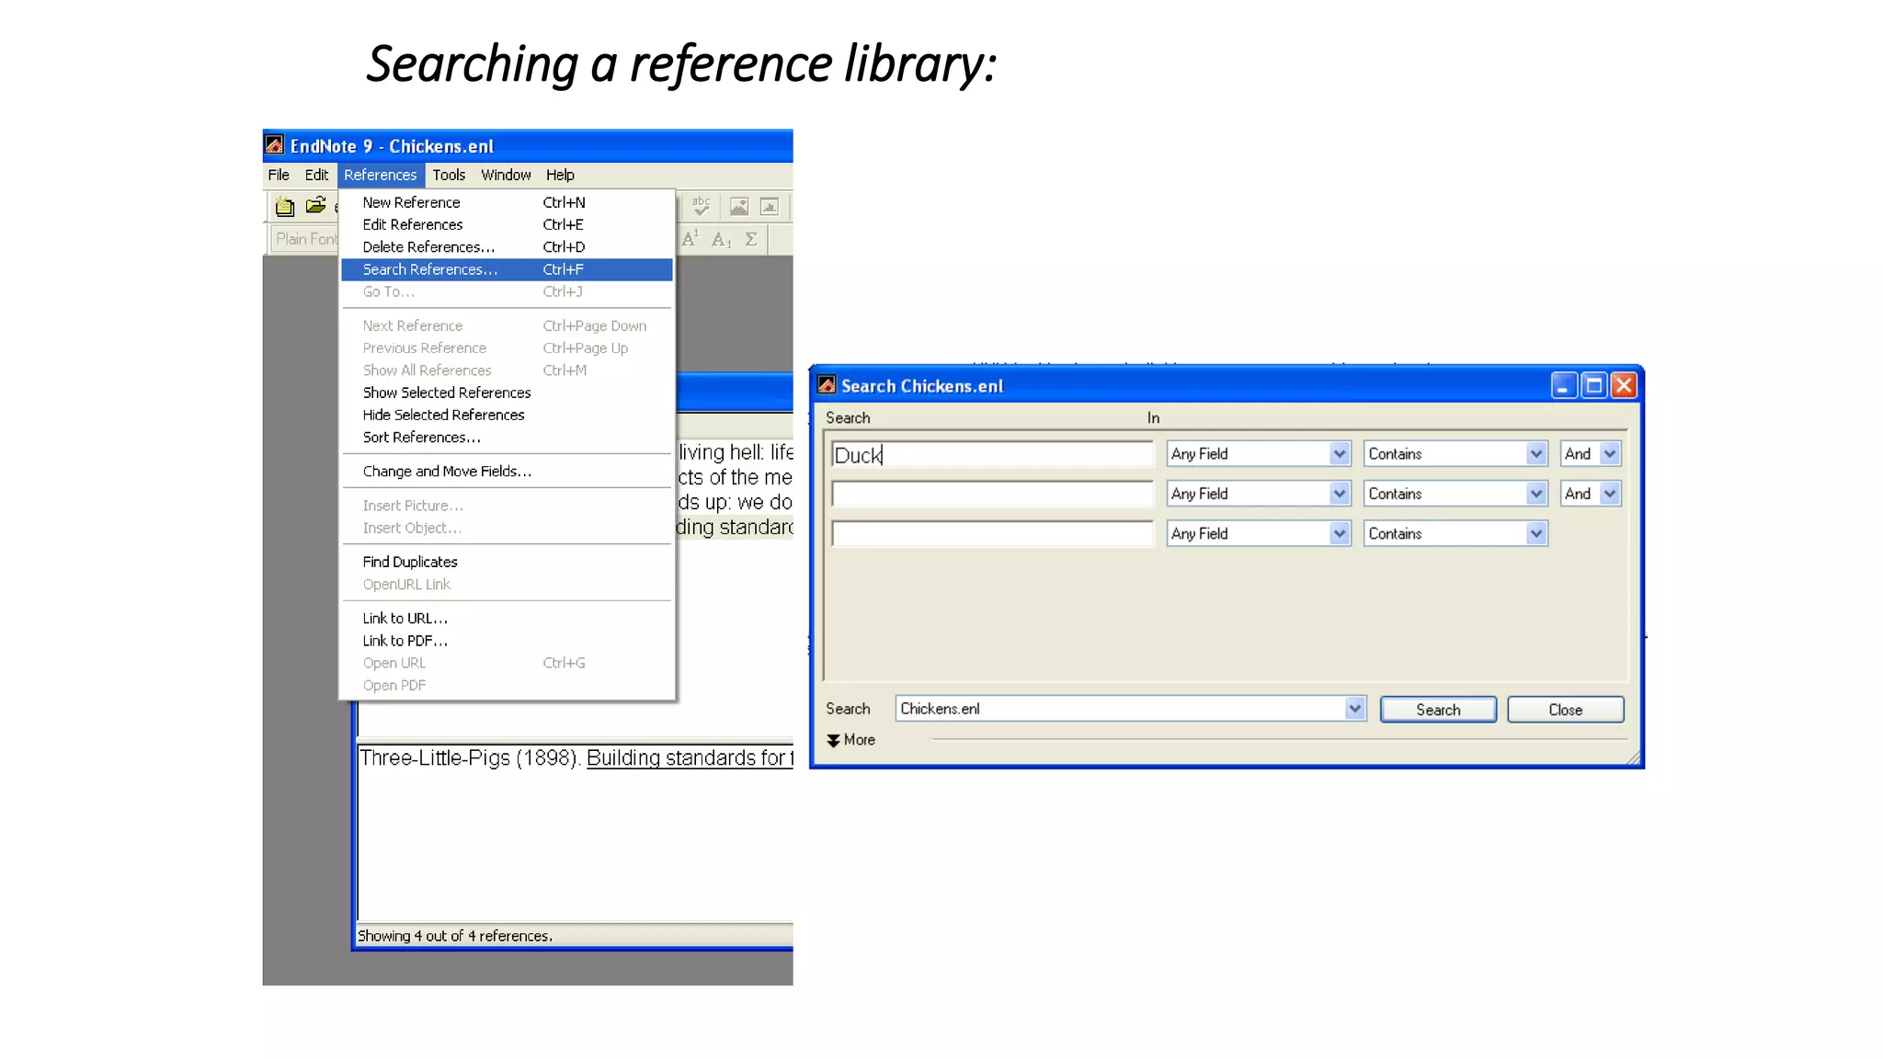Open third row Contains dropdown
Screen dimensions: 1883x1059
(1536, 533)
